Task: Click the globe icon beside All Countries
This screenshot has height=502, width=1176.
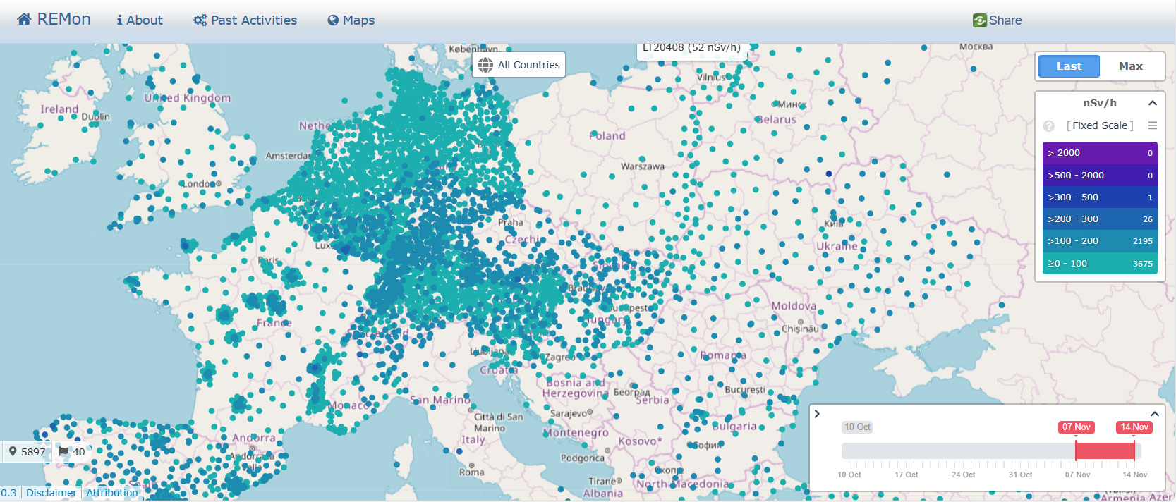Action: pos(485,65)
